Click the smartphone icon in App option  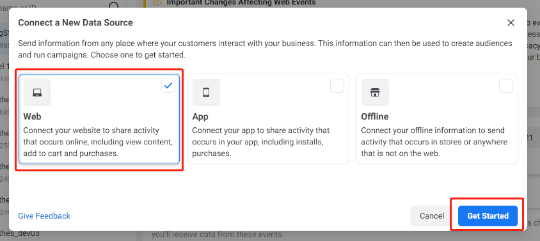pos(206,92)
